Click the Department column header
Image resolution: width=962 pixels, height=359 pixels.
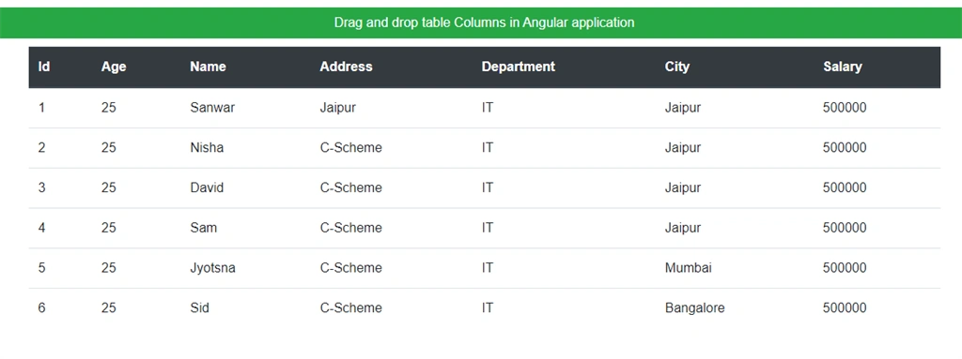(x=518, y=67)
